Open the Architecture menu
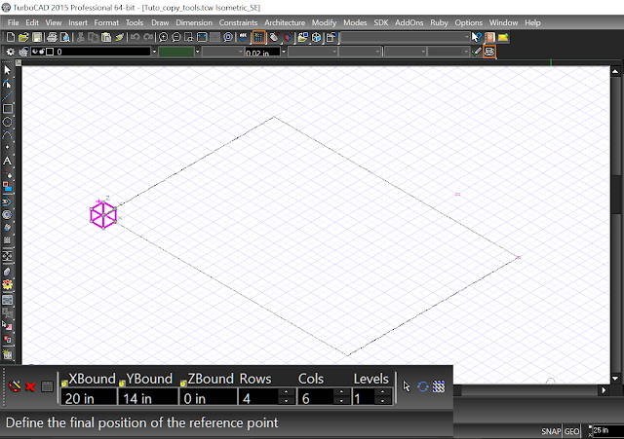The image size is (624, 439). coord(285,22)
